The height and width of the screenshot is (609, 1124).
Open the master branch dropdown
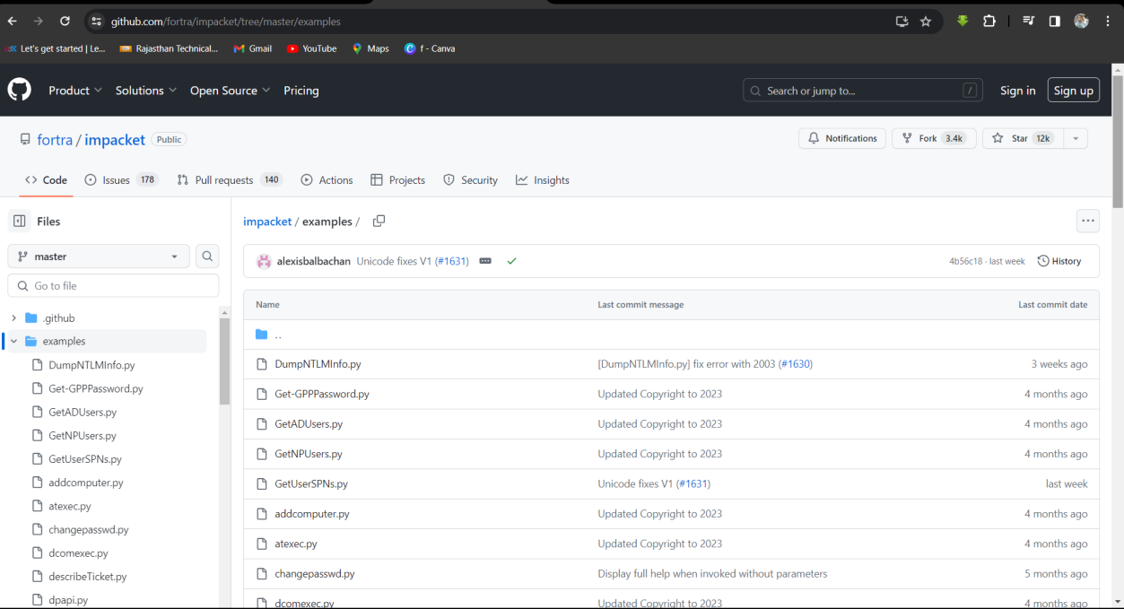coord(99,257)
